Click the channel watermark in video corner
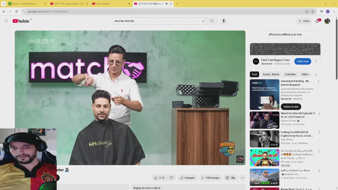The width and height of the screenshot is (338, 190). [240, 159]
